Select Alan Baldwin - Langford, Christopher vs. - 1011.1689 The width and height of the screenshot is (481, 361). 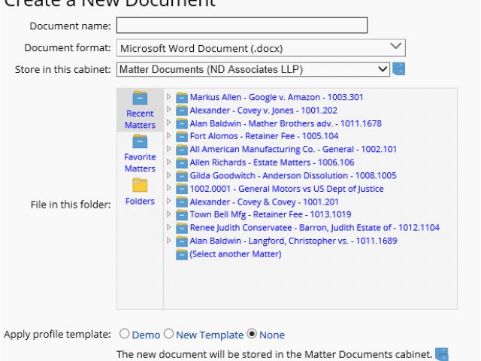pyautogui.click(x=294, y=241)
